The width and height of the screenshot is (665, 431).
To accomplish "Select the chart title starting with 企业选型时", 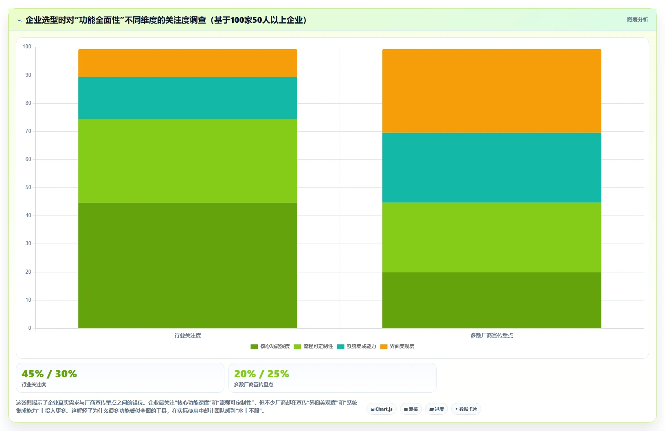I will [x=166, y=20].
